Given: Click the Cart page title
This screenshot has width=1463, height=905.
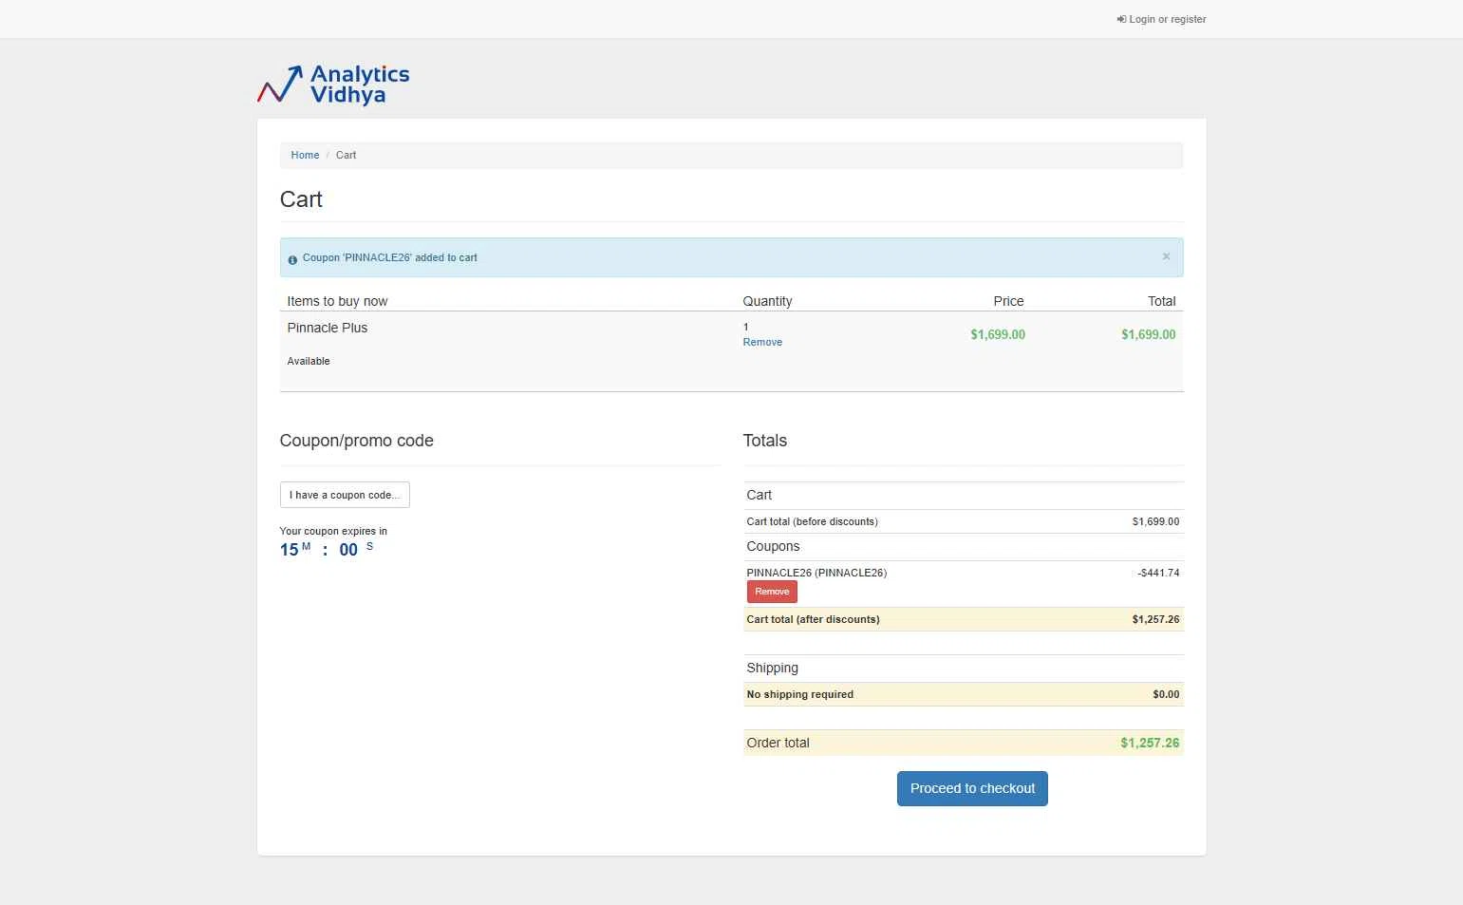Looking at the screenshot, I should point(301,199).
